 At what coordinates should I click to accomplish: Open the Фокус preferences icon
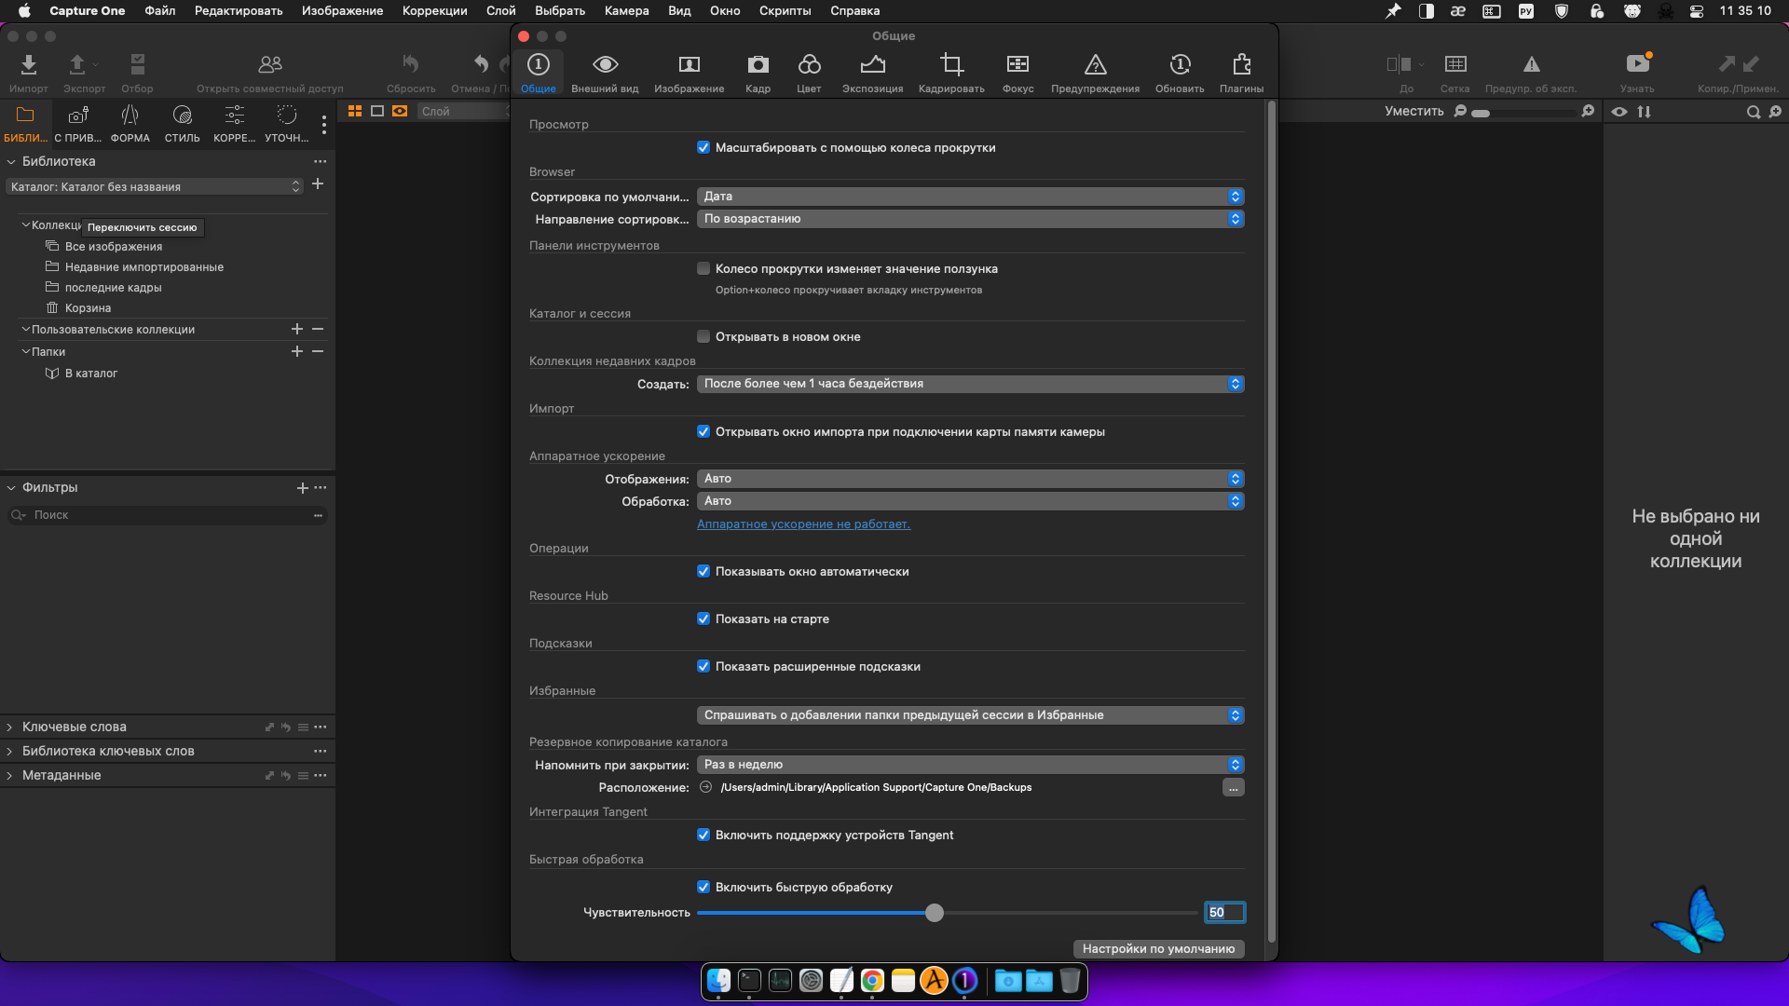tap(1017, 73)
